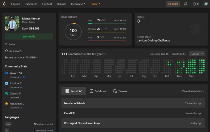Switch to the Discuss tab in submissions panel
The image size is (210, 132).
click(x=120, y=91)
